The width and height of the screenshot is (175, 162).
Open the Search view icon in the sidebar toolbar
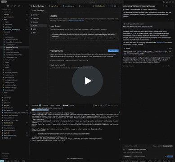11,6
